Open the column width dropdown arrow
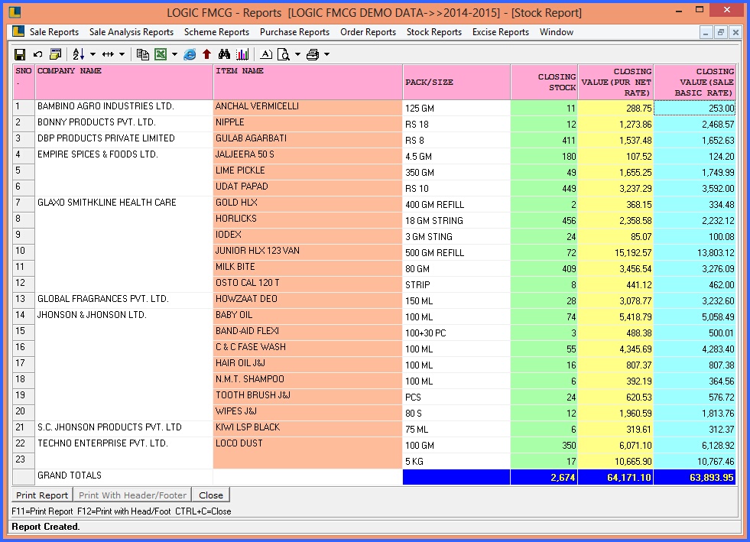Screen dimensions: 750x542 tap(122, 54)
